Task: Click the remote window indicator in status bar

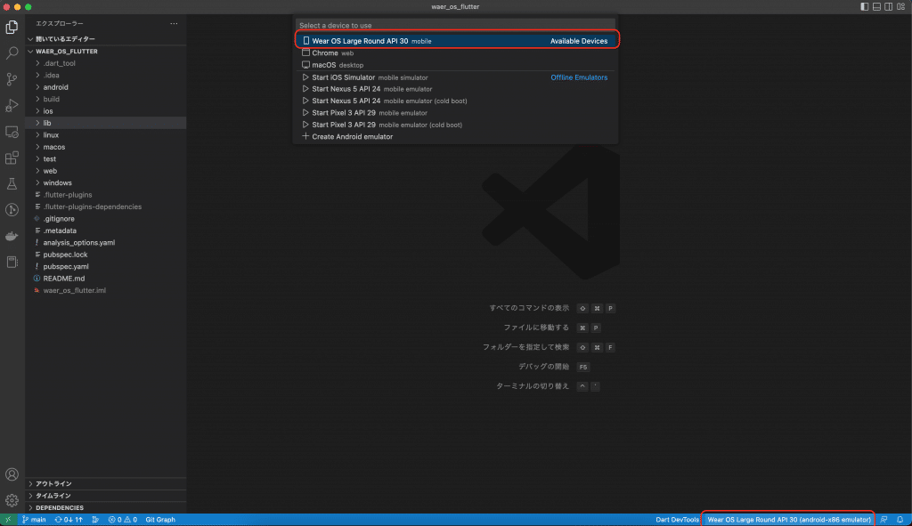Action: [x=8, y=520]
